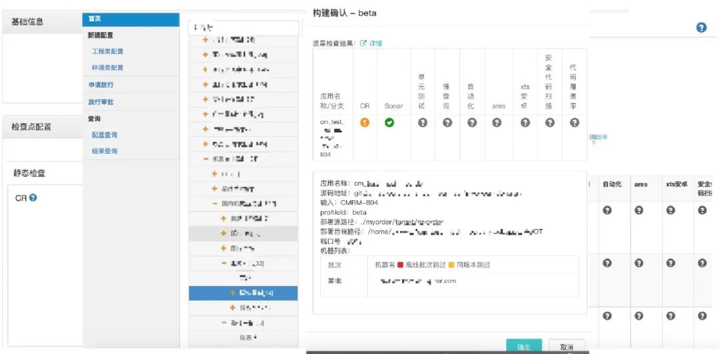Open the blue help icon at page top-right

pyautogui.click(x=701, y=27)
